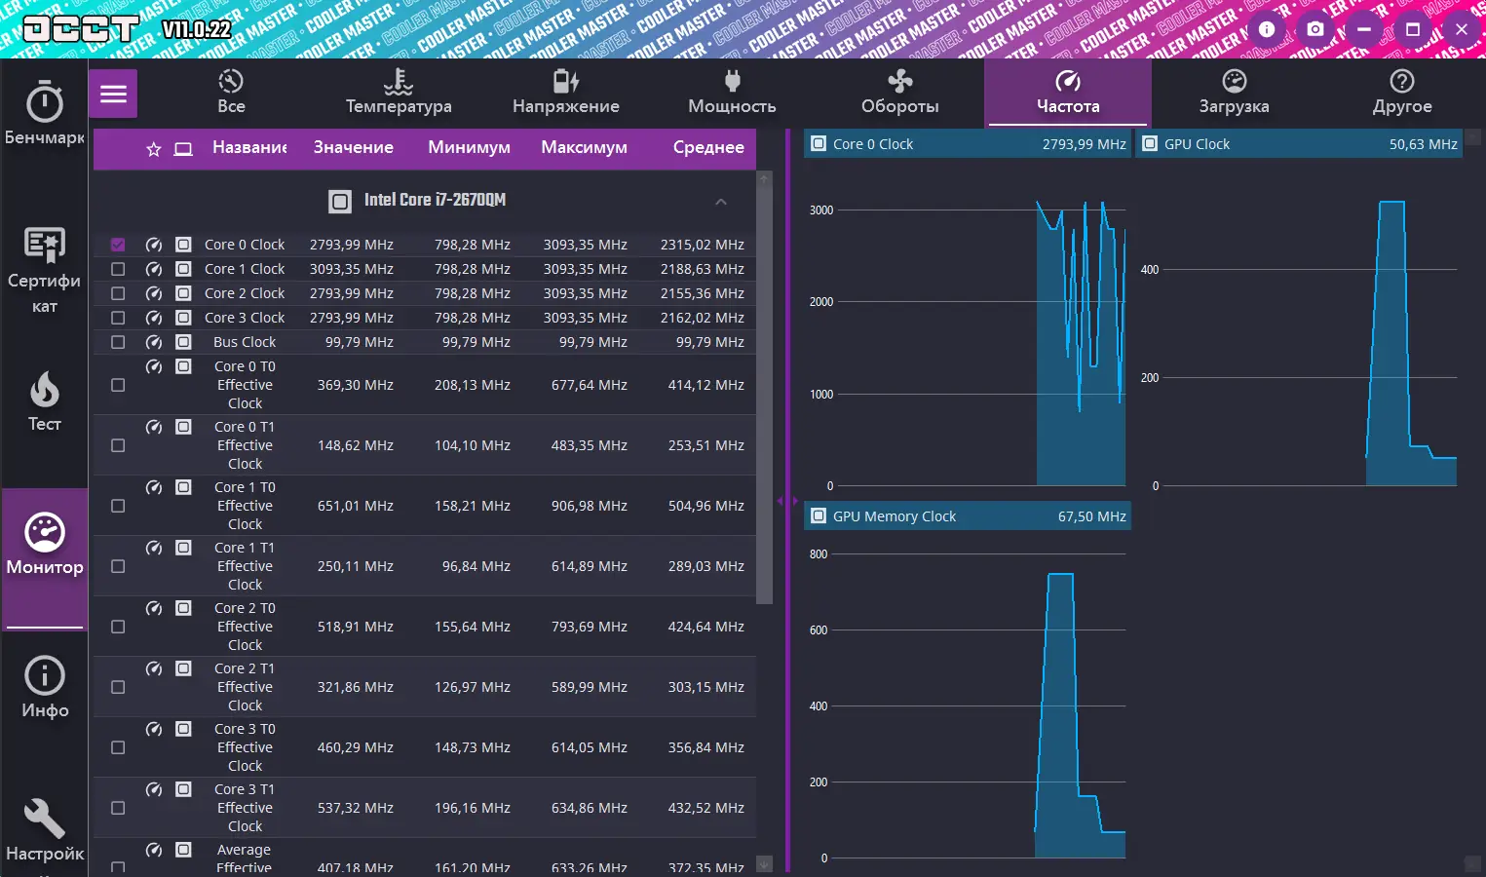Image resolution: width=1486 pixels, height=877 pixels.
Task: Open the Инфо sidebar section
Action: [44, 687]
